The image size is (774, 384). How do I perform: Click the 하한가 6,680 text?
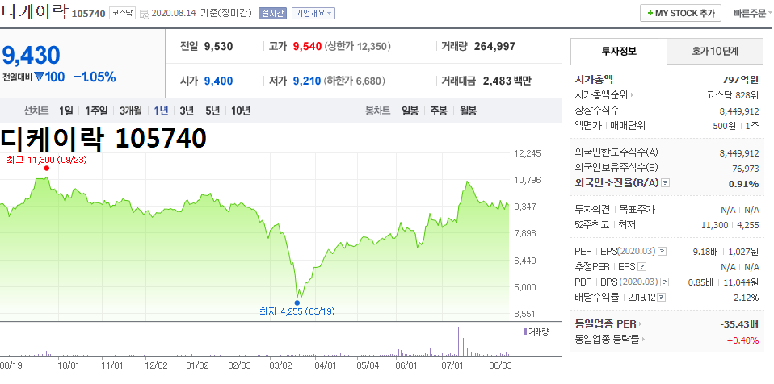click(x=355, y=81)
